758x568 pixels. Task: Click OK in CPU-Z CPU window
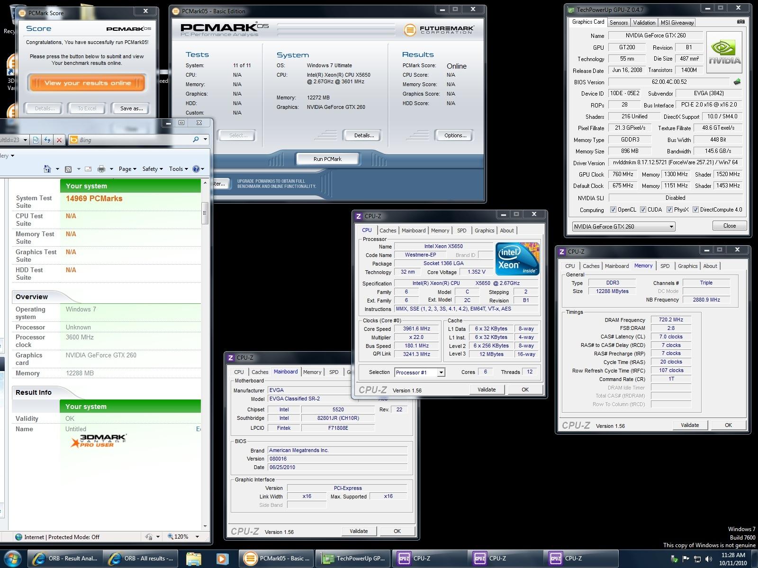coord(525,390)
